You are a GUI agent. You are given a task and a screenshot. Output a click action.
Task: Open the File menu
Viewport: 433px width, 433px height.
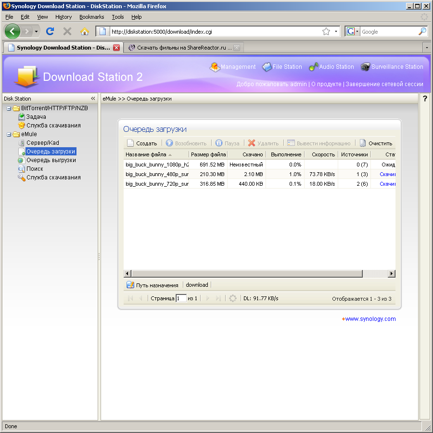coord(9,17)
